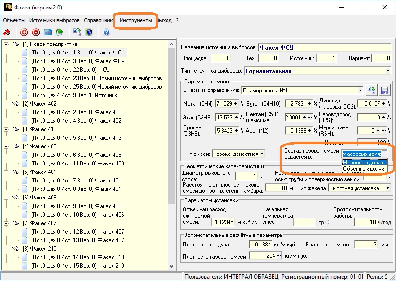
Task: Open the Тип смеси Газоконденсатная dropdown
Action: coord(262,154)
